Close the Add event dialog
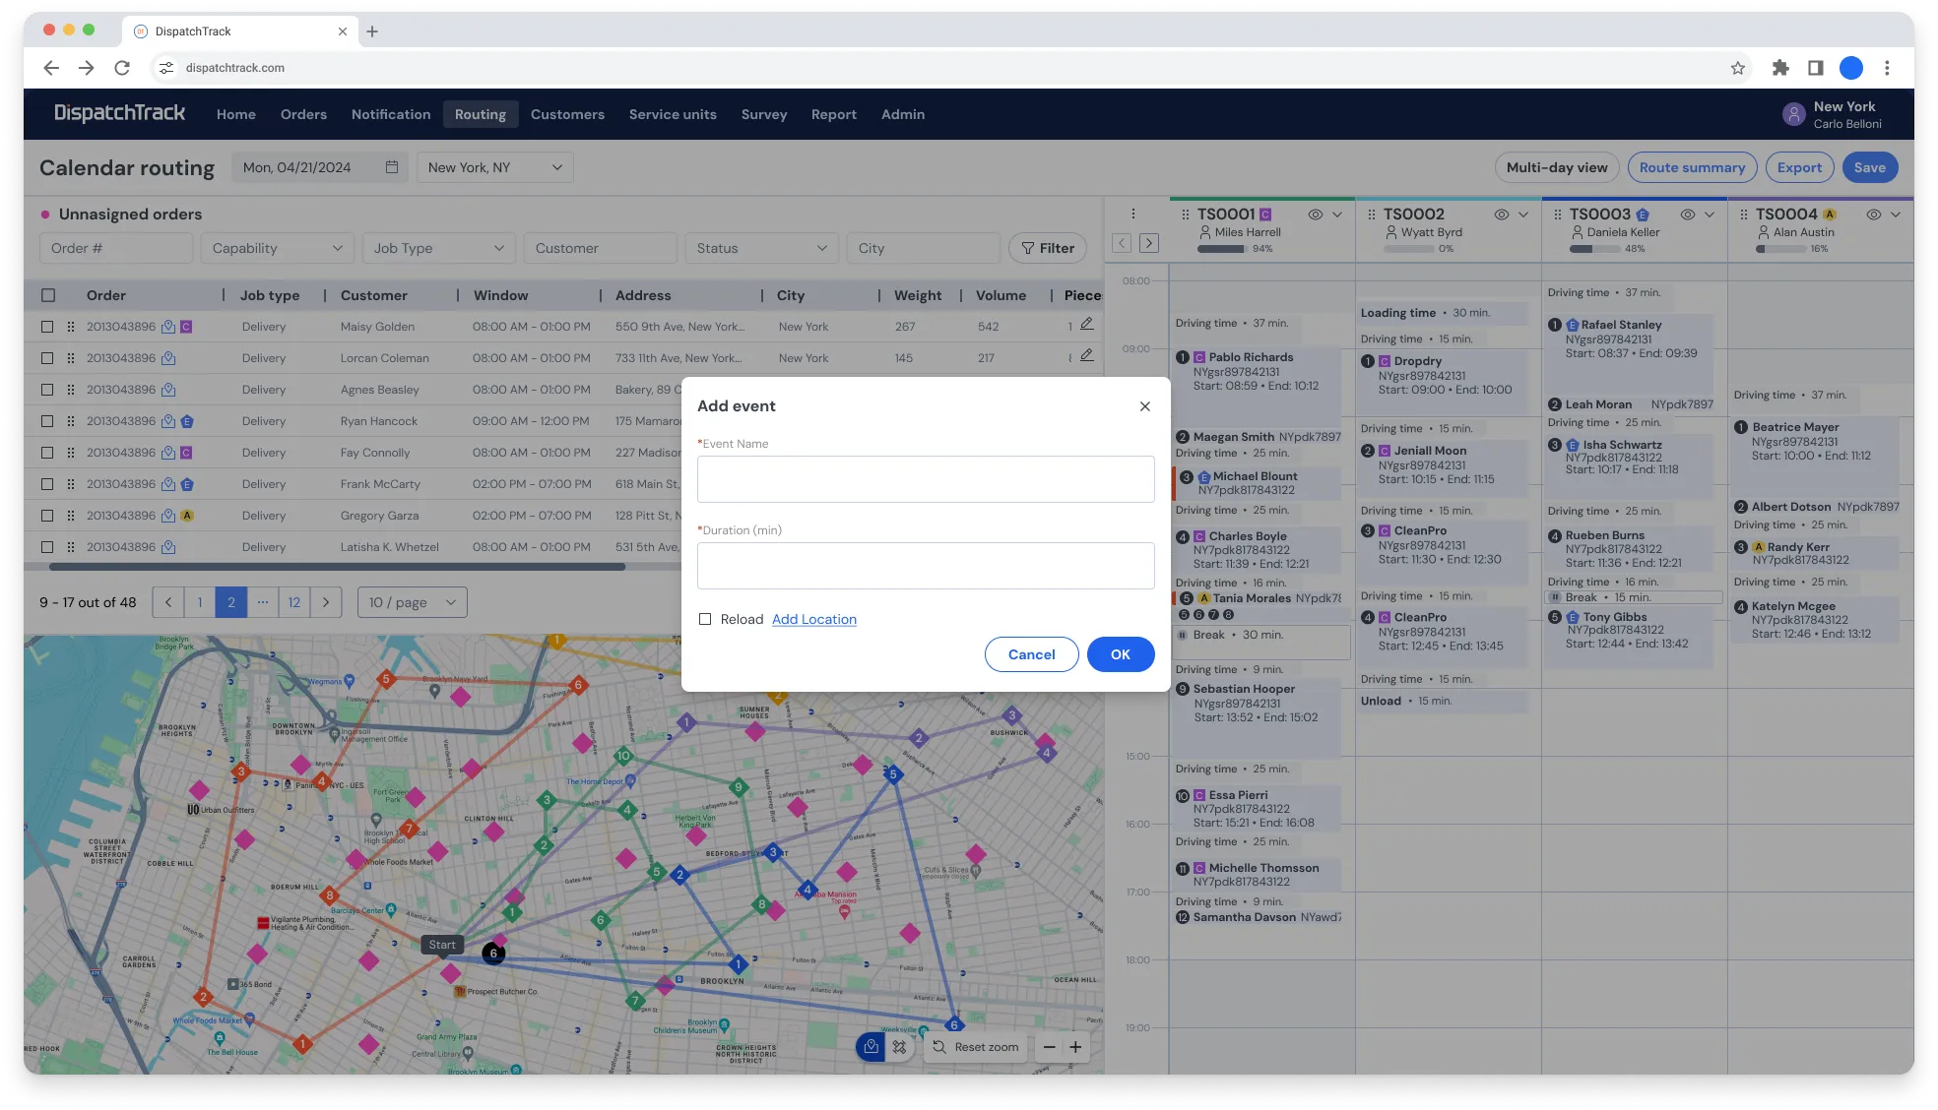 point(1144,406)
